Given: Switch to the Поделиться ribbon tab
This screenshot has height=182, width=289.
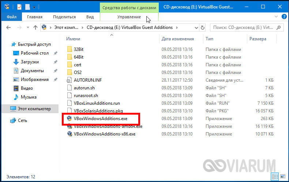Looking at the screenshot, I should pyautogui.click(x=64, y=17).
